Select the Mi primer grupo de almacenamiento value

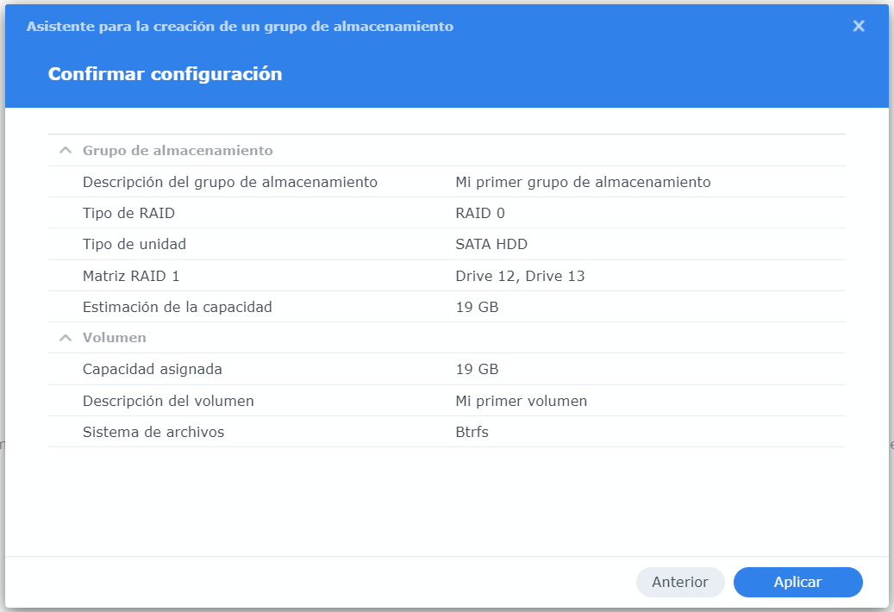[x=583, y=182]
